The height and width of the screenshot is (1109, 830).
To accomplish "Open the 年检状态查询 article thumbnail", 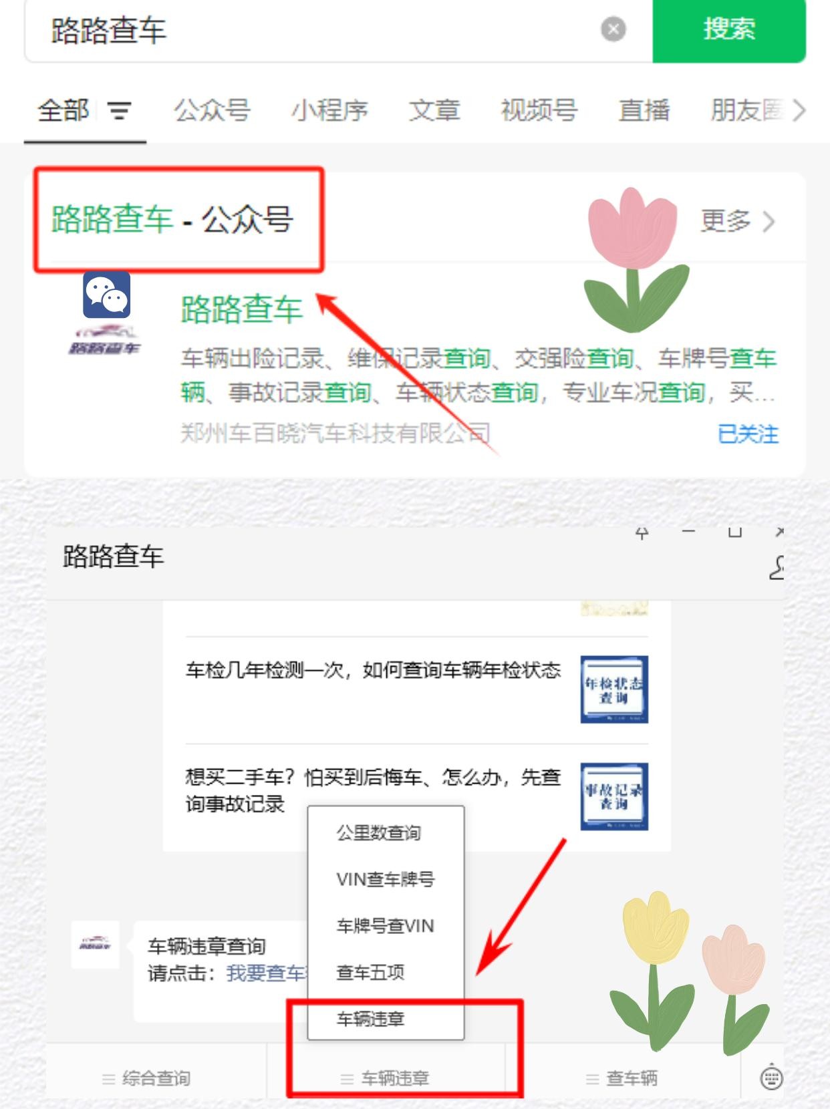I will pos(614,689).
